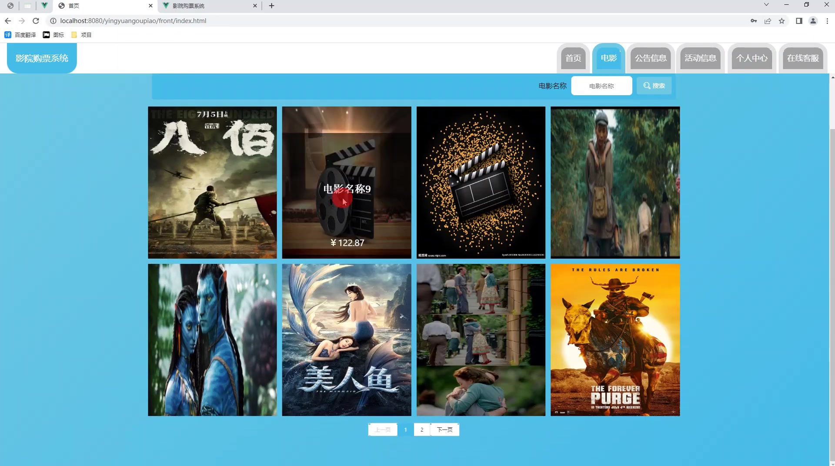This screenshot has height=466, width=835.
Task: Open the browser side panel icon
Action: point(799,21)
